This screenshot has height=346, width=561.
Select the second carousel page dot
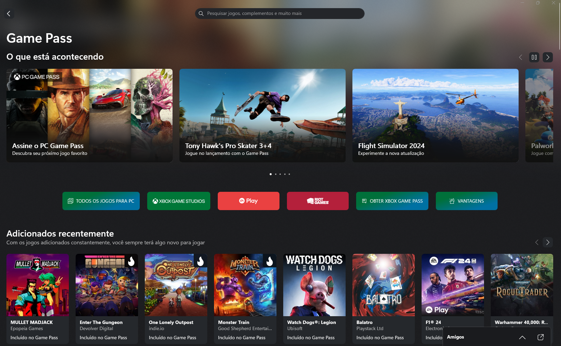[x=276, y=174]
